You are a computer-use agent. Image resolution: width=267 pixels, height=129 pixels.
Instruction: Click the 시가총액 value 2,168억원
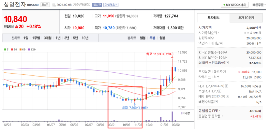[254, 28]
